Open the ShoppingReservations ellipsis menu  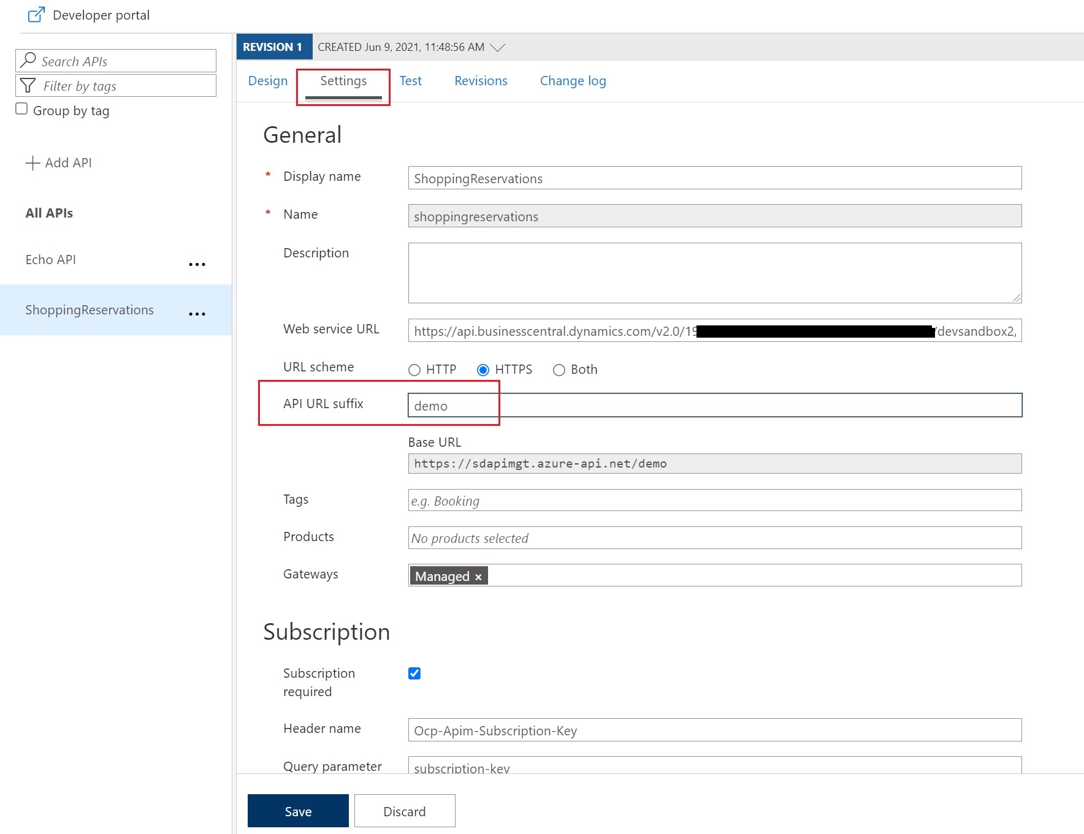(x=197, y=314)
